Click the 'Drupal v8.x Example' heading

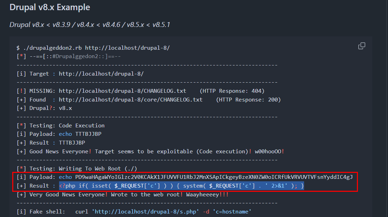(x=50, y=7)
